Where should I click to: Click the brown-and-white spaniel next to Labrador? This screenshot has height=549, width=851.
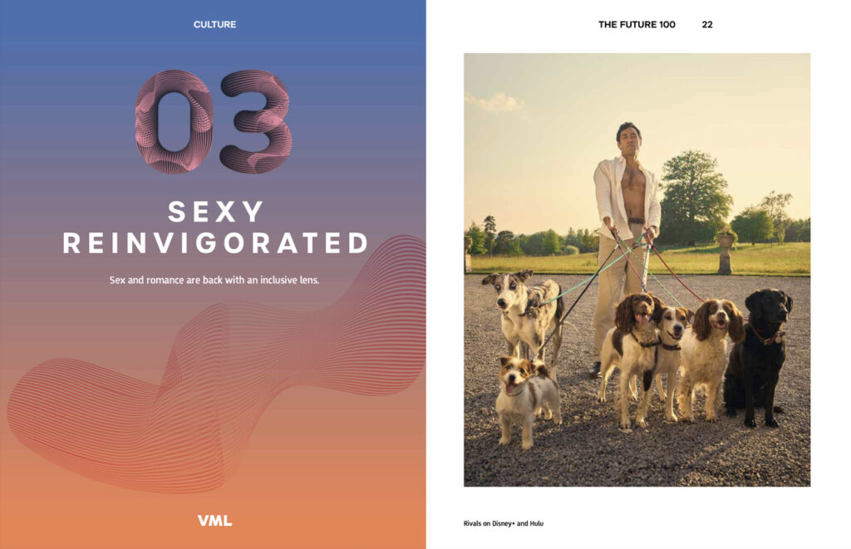click(x=710, y=358)
